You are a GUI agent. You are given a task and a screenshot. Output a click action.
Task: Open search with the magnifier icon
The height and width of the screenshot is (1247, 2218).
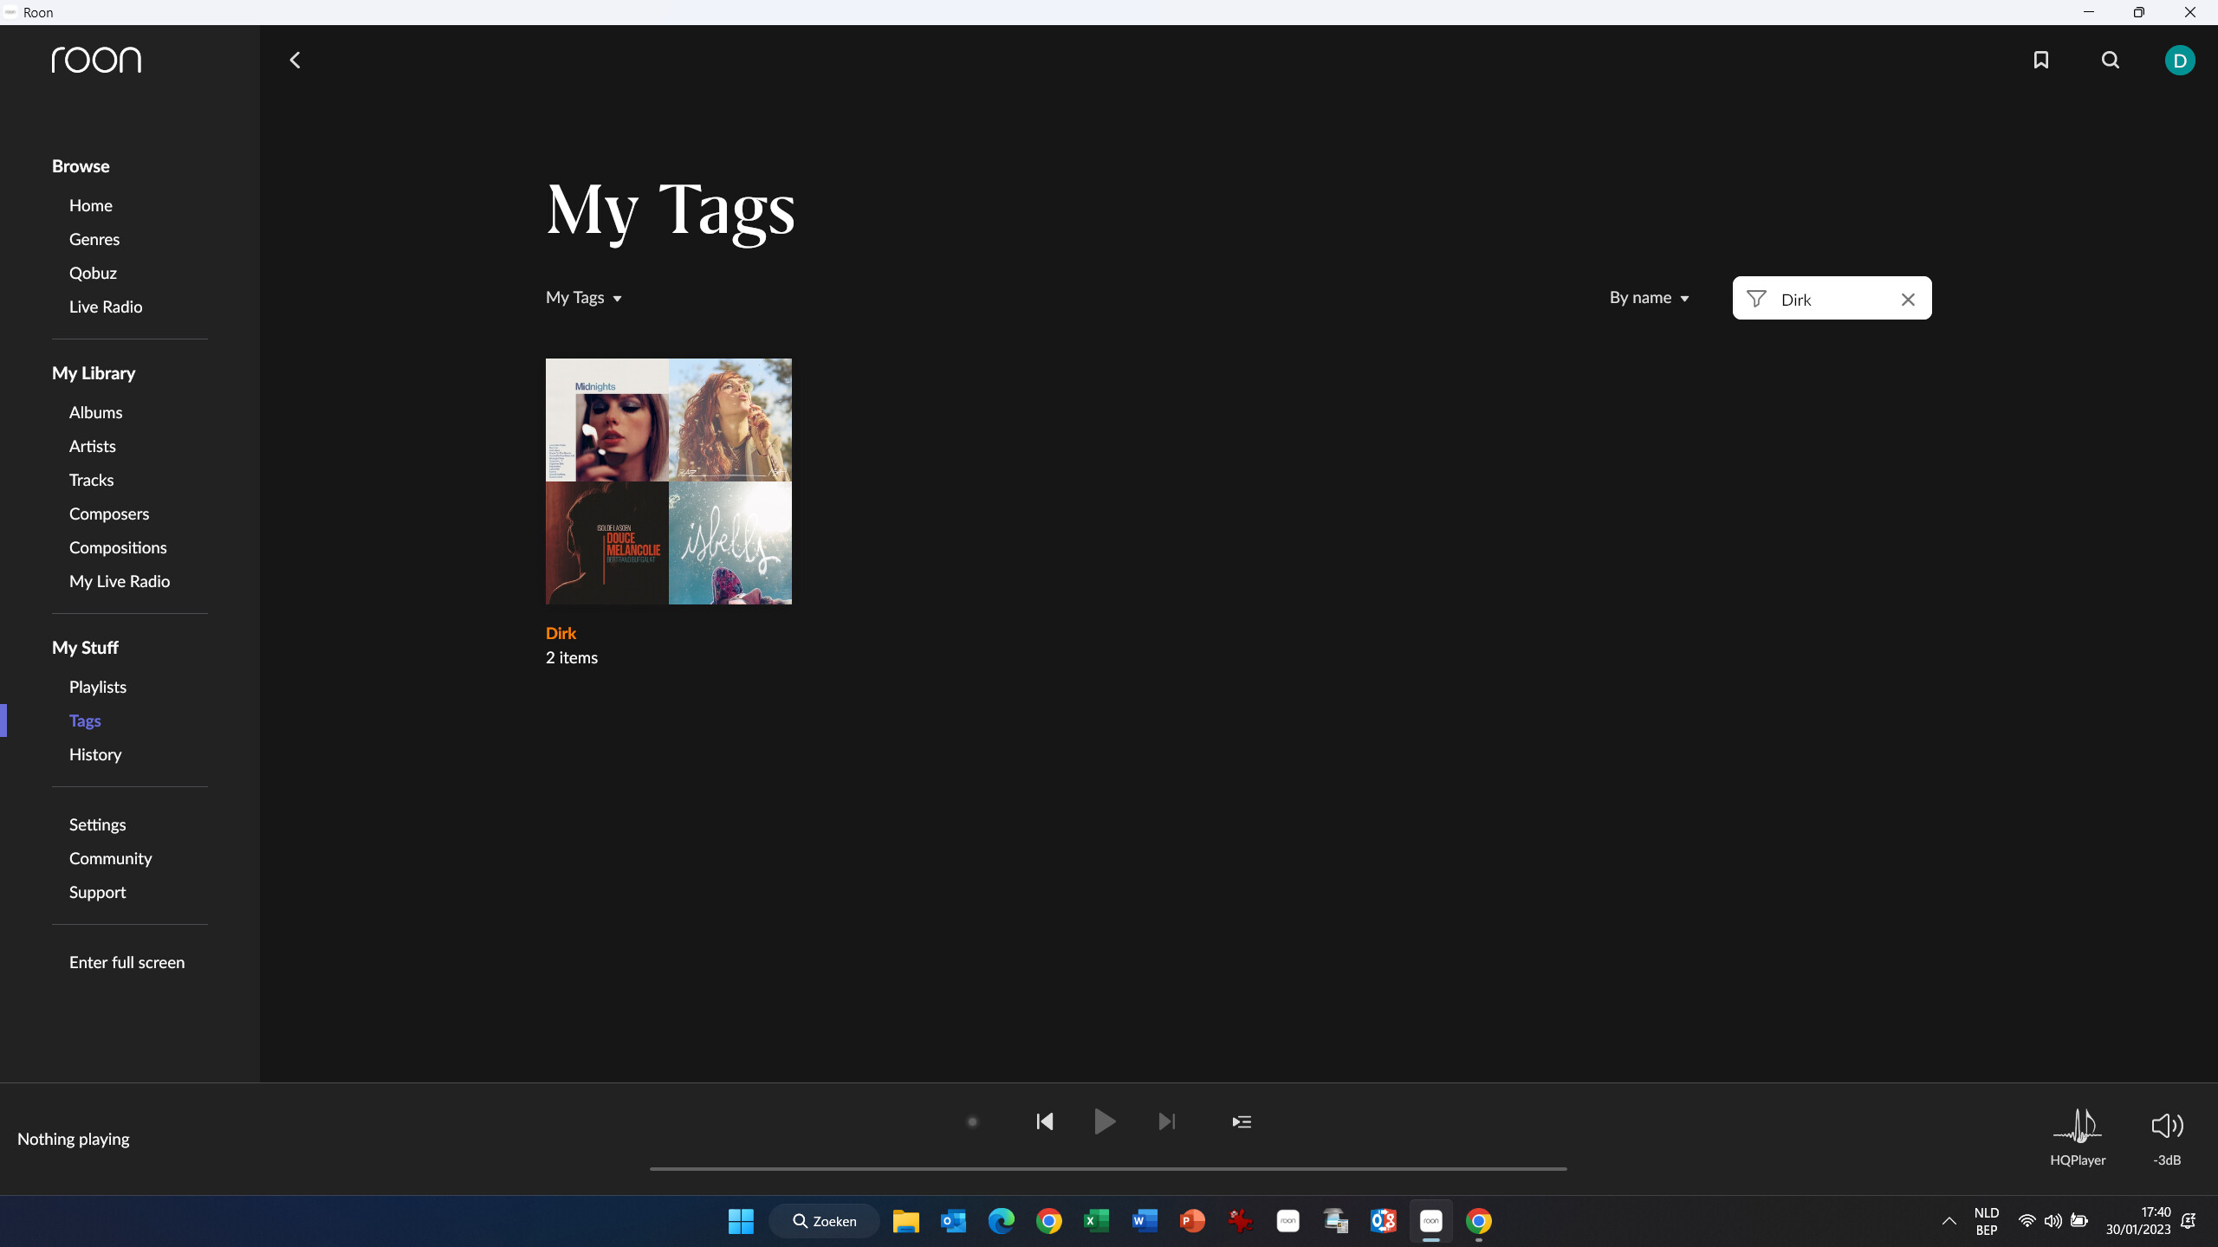point(2111,60)
